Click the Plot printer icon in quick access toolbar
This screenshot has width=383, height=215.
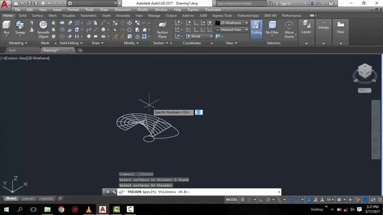coord(43,3)
